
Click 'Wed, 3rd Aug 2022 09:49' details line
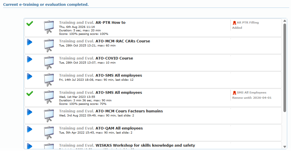[x=97, y=115]
